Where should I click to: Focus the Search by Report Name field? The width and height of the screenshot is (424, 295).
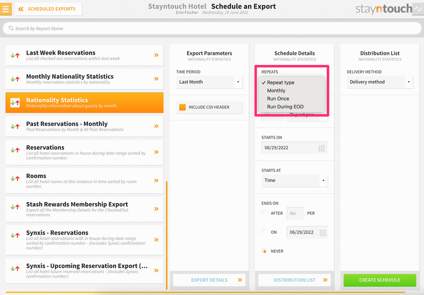click(212, 29)
